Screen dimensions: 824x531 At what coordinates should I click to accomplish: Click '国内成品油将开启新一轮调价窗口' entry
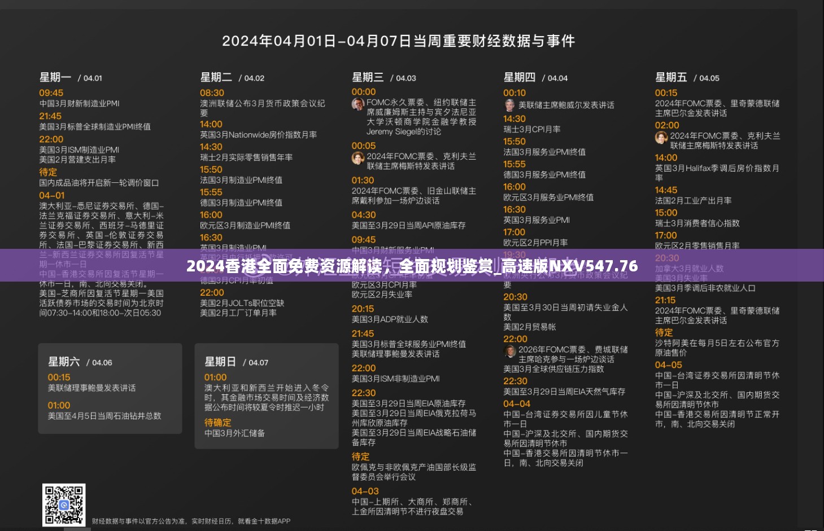coord(99,183)
